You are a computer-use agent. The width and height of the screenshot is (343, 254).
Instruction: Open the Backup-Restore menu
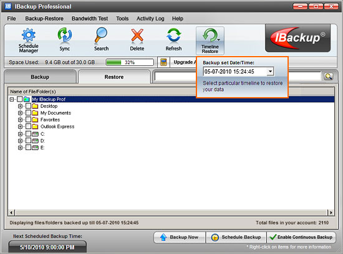(x=44, y=19)
